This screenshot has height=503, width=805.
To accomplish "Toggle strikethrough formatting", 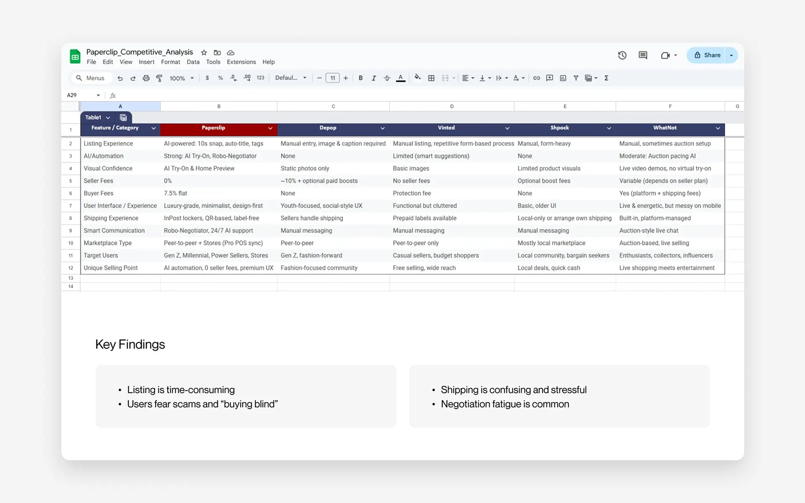I will pyautogui.click(x=387, y=78).
